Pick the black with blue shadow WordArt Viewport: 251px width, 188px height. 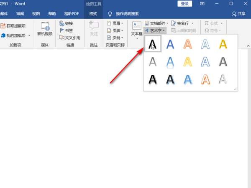pyautogui.click(x=170, y=79)
